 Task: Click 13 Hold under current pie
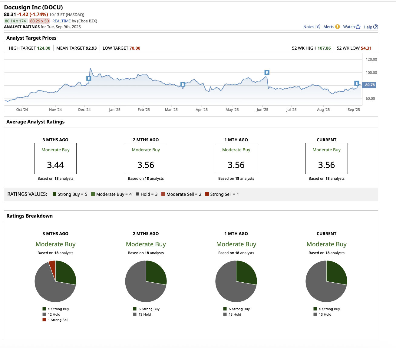pos(322,314)
